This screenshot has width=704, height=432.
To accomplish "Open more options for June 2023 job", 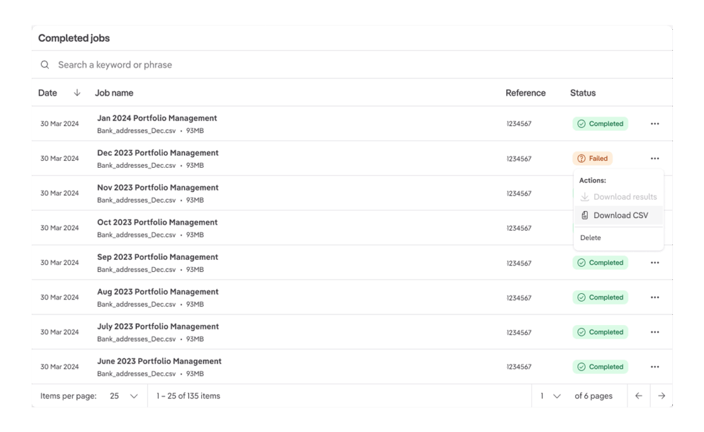I will click(655, 367).
